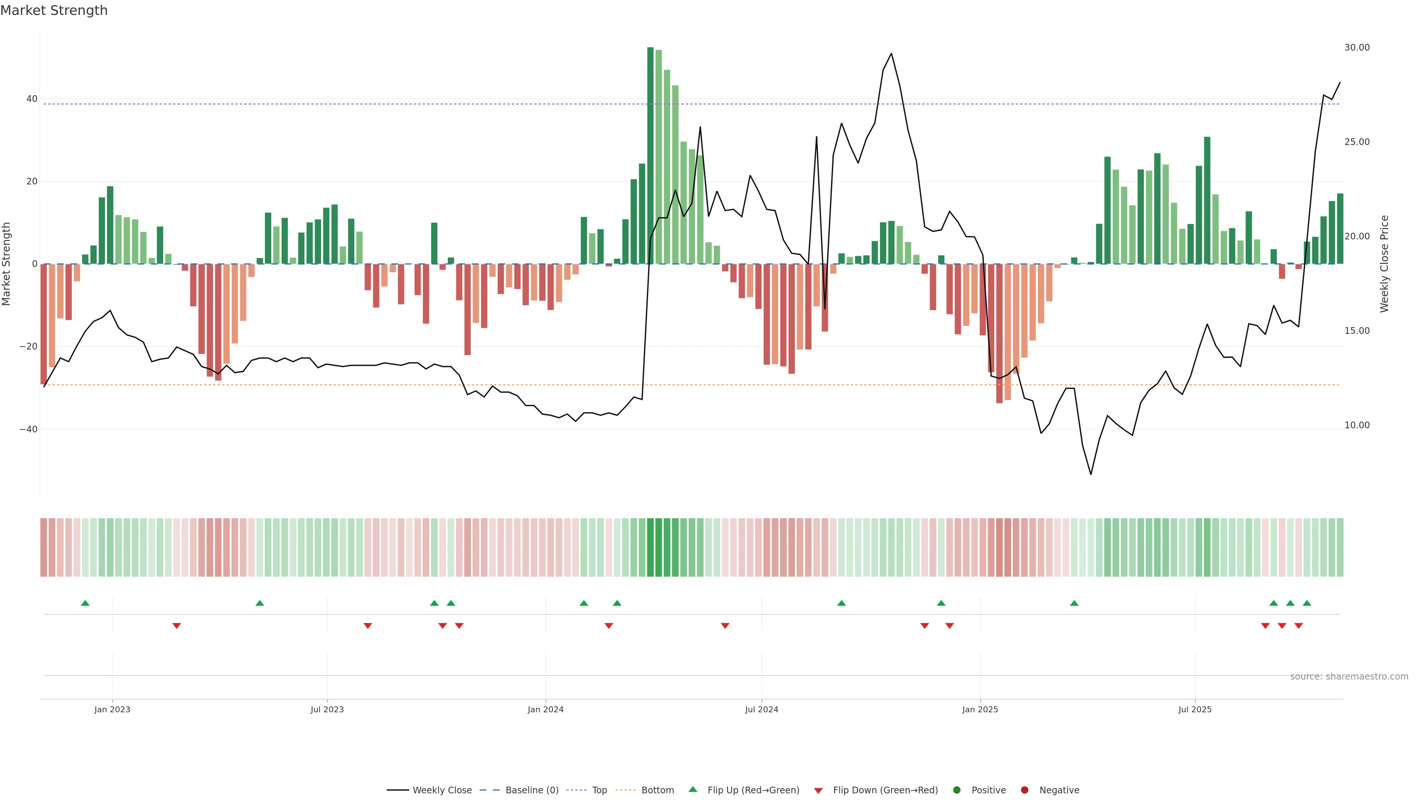Click the last green flip-up triangle marker
This screenshot has height=803, width=1427.
point(1307,603)
